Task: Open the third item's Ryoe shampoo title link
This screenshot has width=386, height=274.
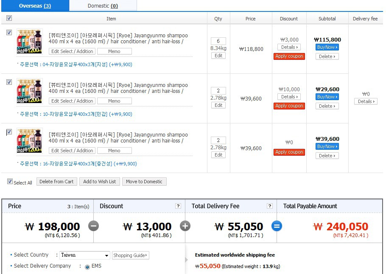Action: point(118,137)
